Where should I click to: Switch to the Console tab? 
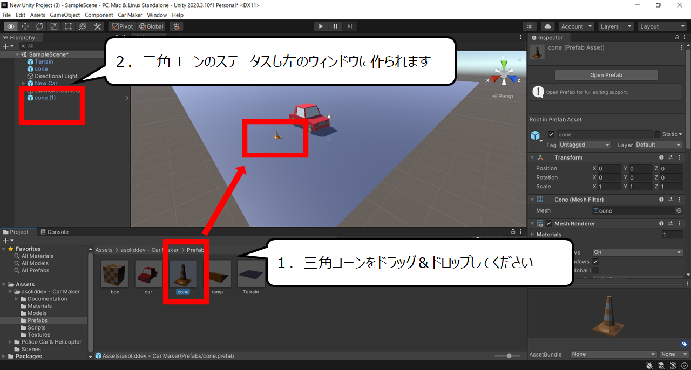[54, 232]
